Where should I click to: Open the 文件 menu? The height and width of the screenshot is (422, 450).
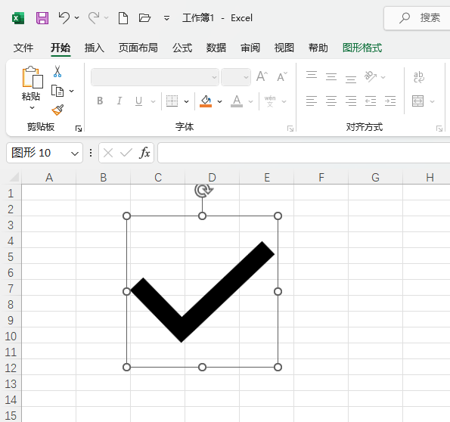(x=23, y=48)
